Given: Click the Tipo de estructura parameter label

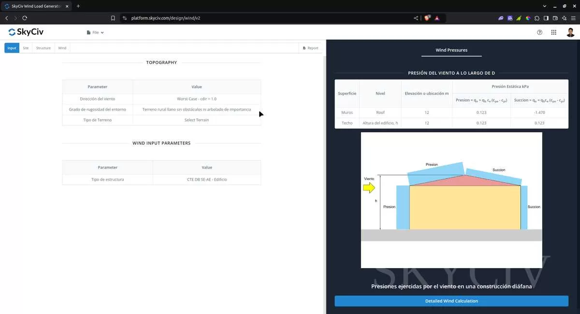Looking at the screenshot, I should [108, 179].
